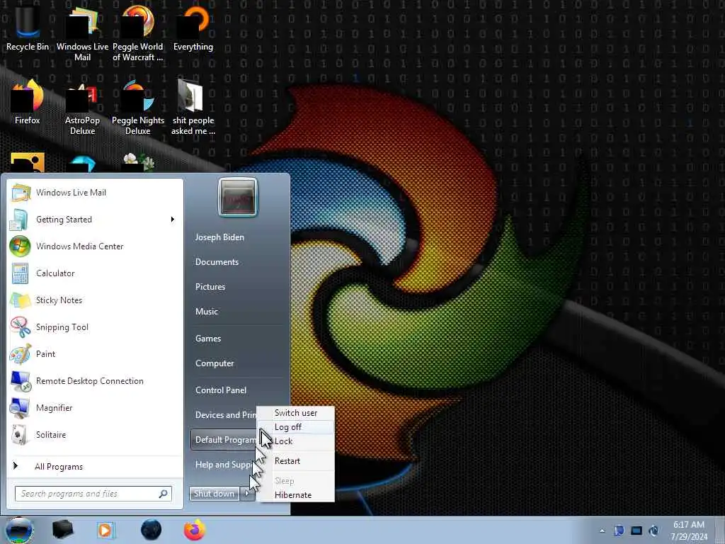The image size is (725, 544).
Task: Click the Shut down button
Action: [214, 494]
